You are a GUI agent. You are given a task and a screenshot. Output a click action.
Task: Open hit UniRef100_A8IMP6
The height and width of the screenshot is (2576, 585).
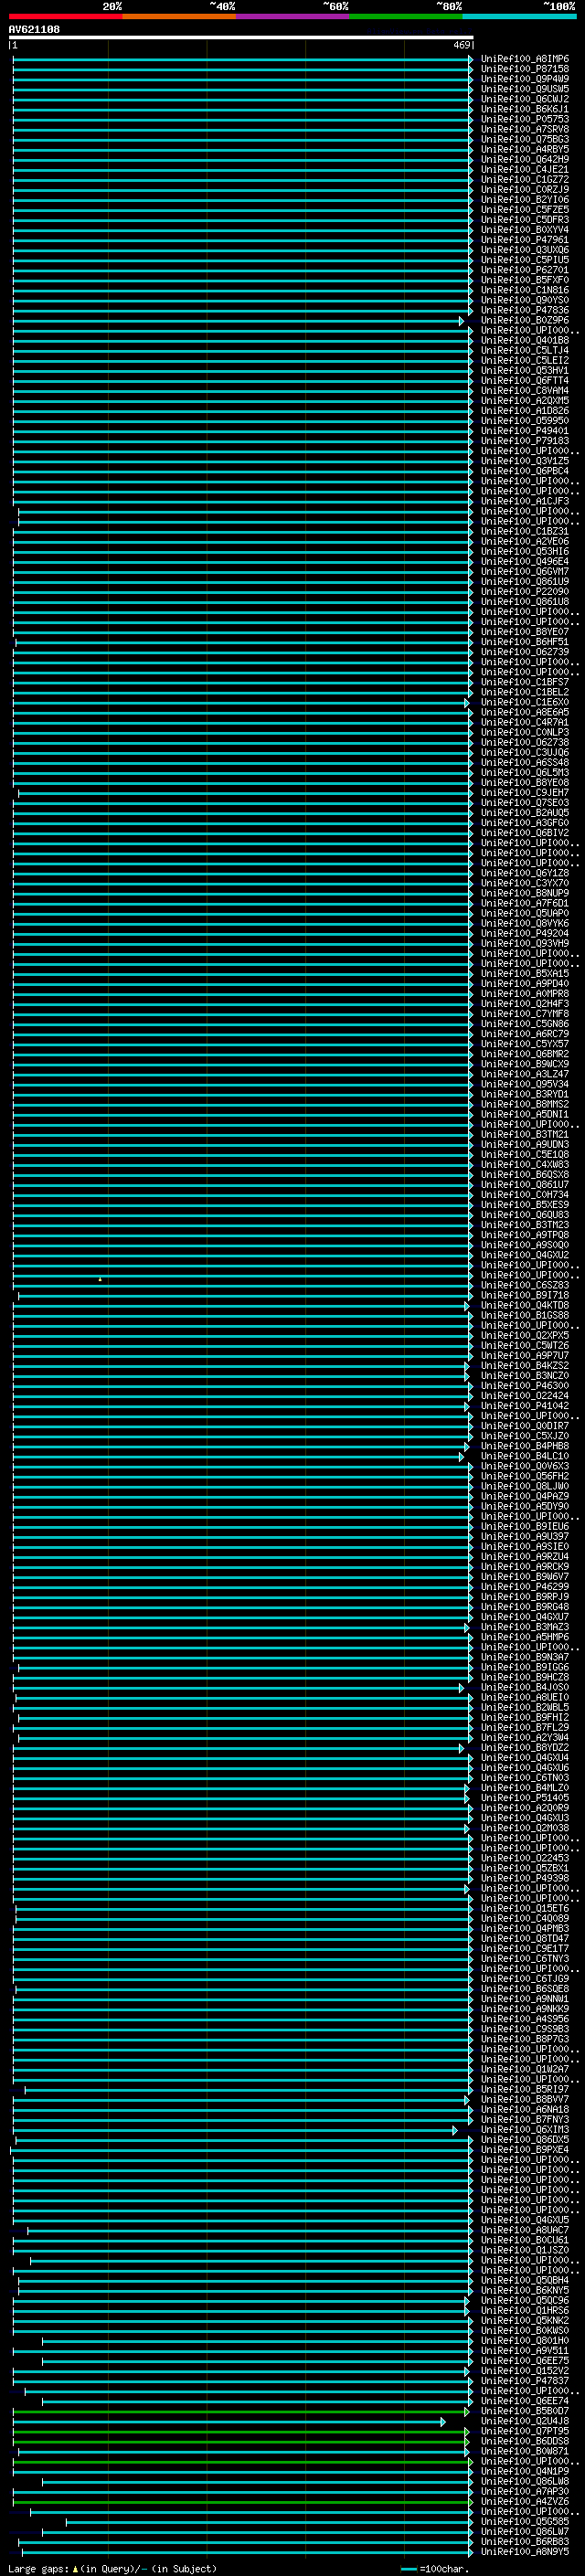(525, 59)
